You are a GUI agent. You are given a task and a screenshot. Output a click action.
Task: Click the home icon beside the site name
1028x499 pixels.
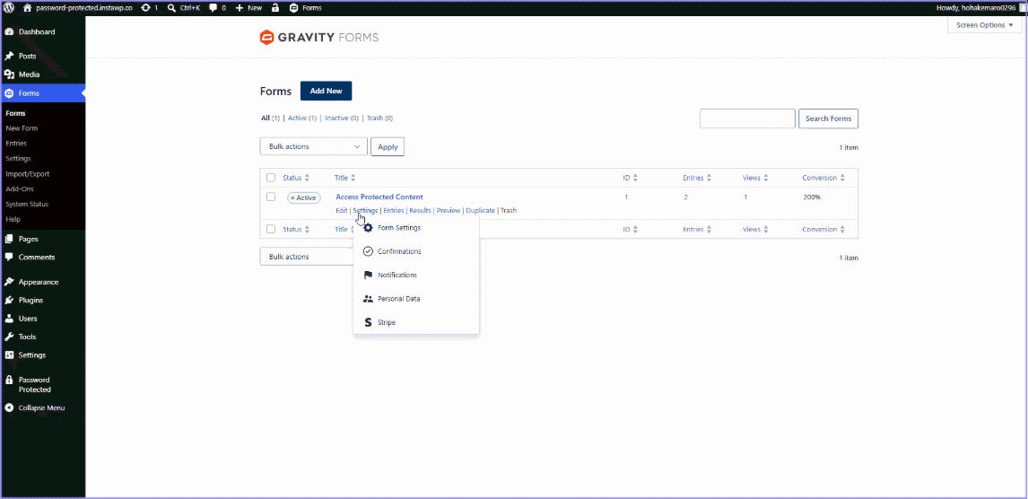[x=27, y=8]
